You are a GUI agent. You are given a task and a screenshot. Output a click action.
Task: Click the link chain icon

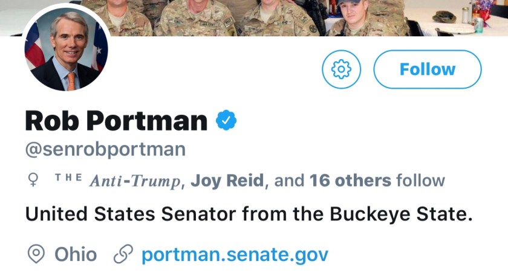pos(123,254)
